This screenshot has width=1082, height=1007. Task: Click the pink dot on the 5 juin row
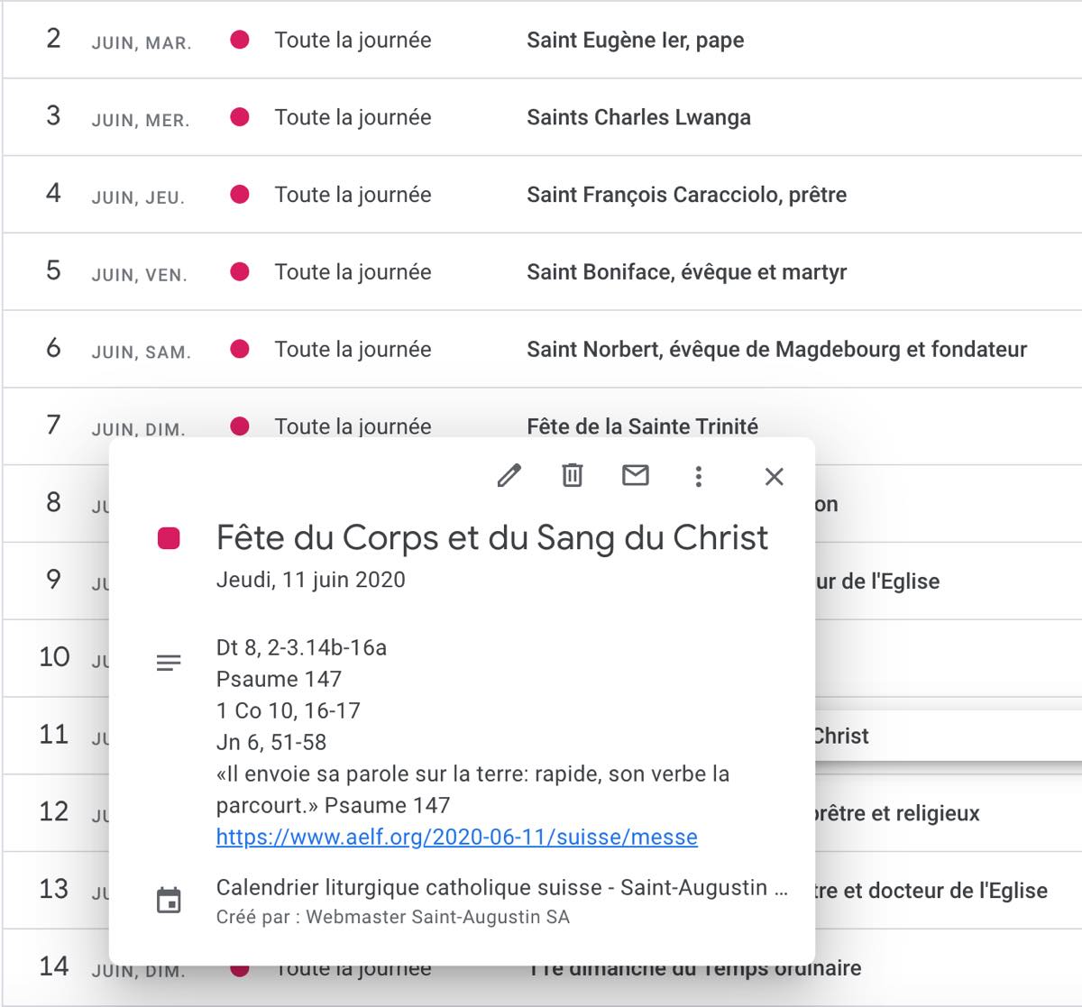pyautogui.click(x=240, y=272)
